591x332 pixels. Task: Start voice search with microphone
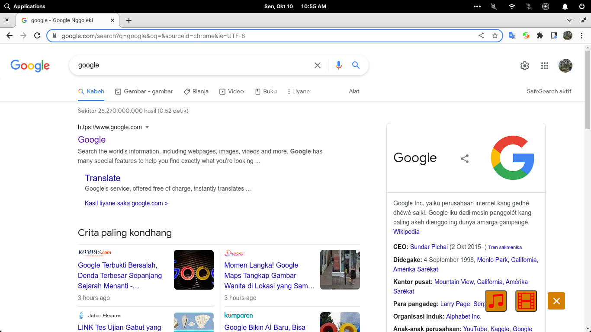339,65
